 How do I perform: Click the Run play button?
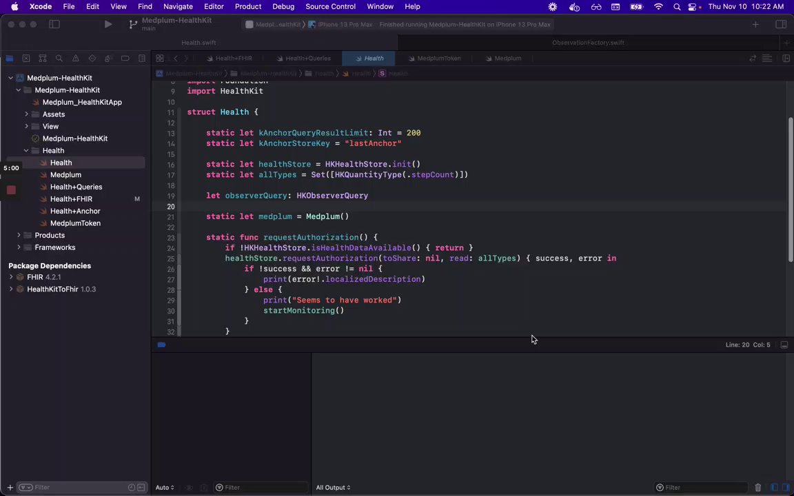click(x=108, y=24)
